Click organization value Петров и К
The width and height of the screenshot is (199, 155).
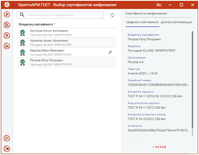135,62
